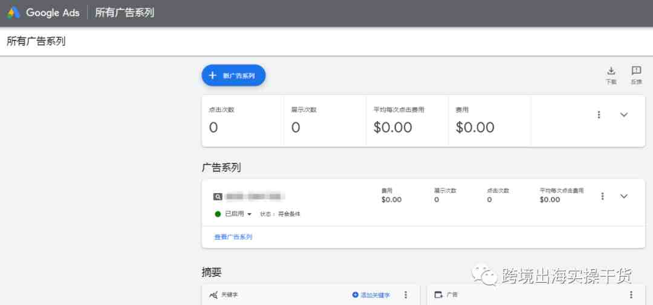Select the 平均每次点击费用 metric tile in the top card

(x=408, y=121)
